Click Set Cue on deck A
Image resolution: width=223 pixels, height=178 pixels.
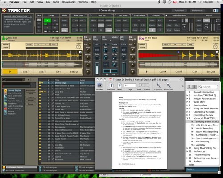click(x=74, y=72)
